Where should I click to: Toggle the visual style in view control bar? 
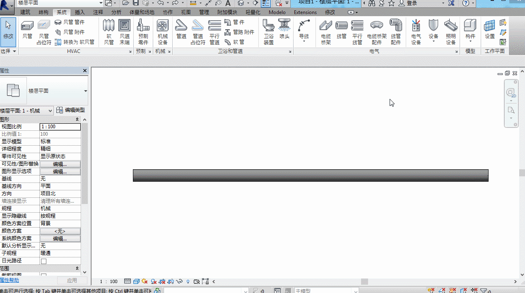coord(136,281)
